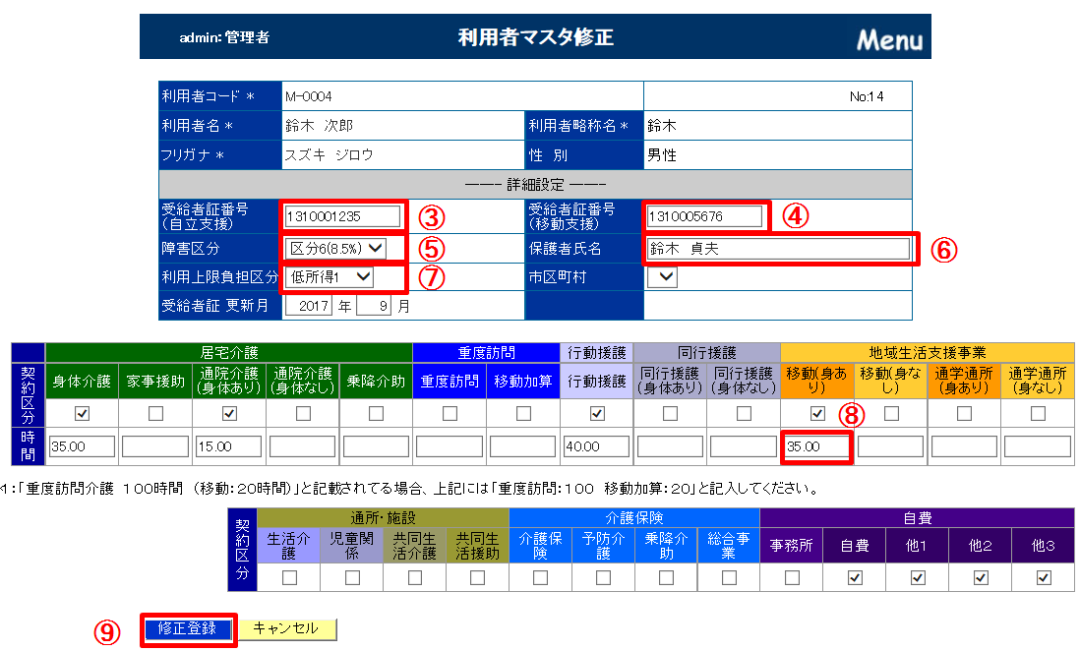Uncheck the 自費 checkbox
Screen dimensions: 1080x651
coord(854,577)
